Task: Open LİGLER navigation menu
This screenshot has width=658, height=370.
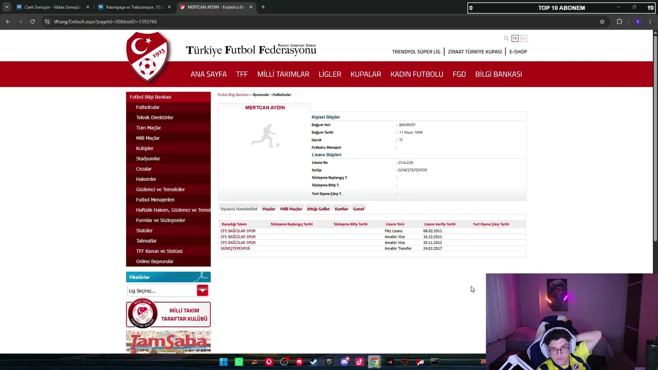Action: tap(330, 74)
